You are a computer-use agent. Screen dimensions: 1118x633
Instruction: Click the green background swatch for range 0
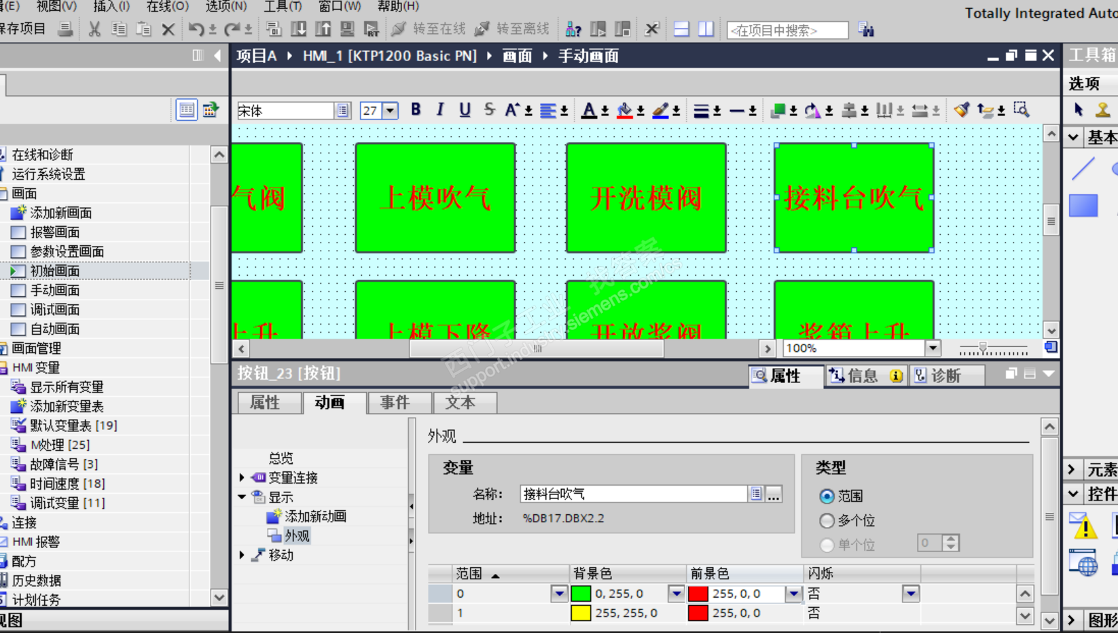[581, 594]
